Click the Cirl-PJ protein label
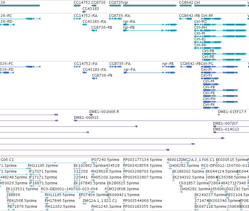This screenshot has height=211, width=249. coord(207,76)
